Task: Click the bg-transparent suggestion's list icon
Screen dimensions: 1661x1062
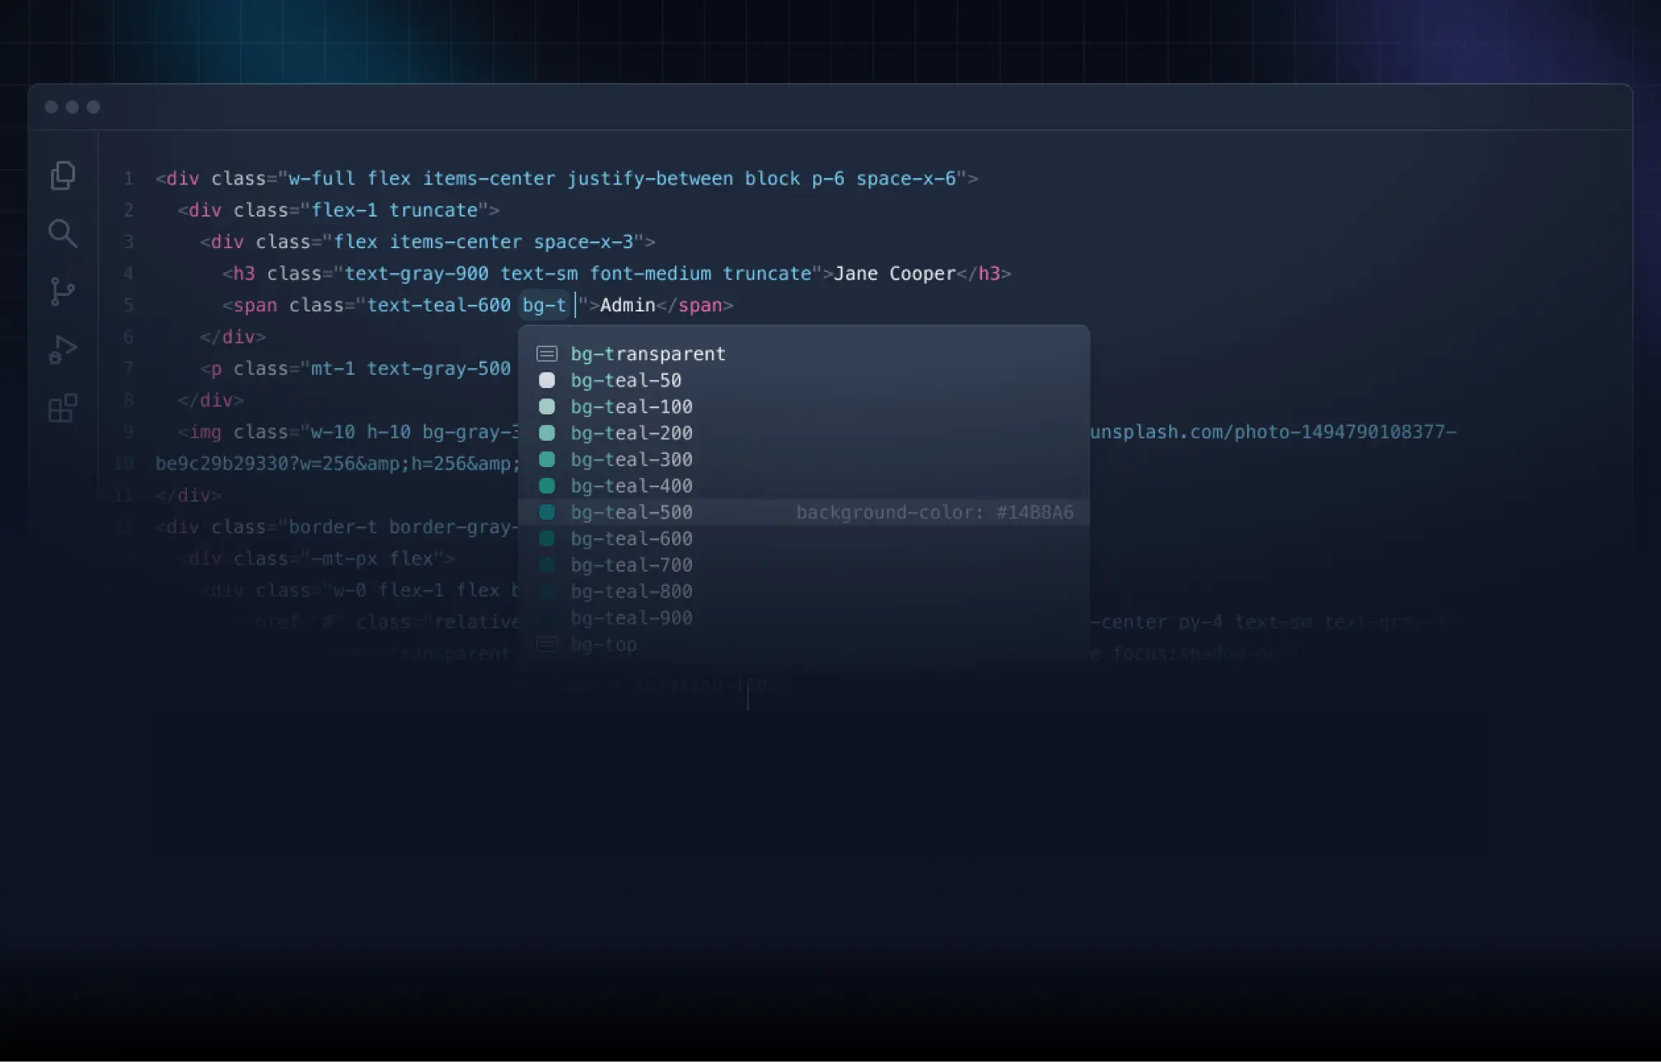Action: pos(547,354)
